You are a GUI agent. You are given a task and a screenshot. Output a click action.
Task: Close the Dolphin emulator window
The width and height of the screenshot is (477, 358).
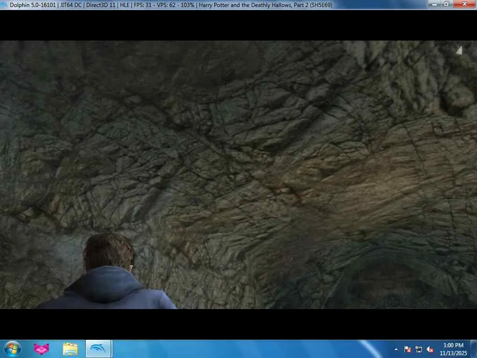click(464, 4)
